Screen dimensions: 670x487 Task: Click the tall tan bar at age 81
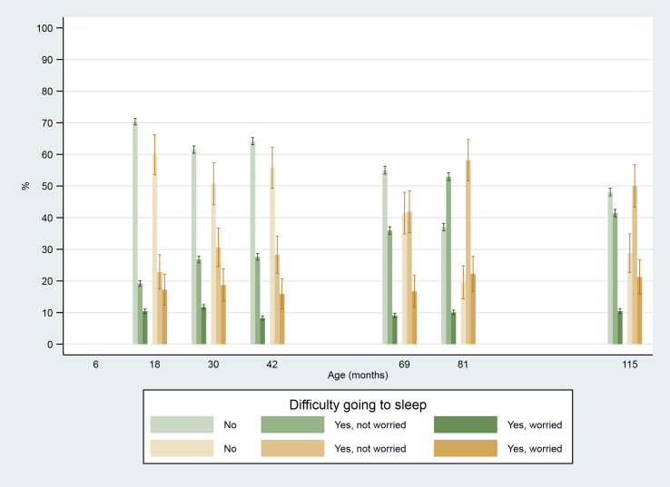pos(468,252)
